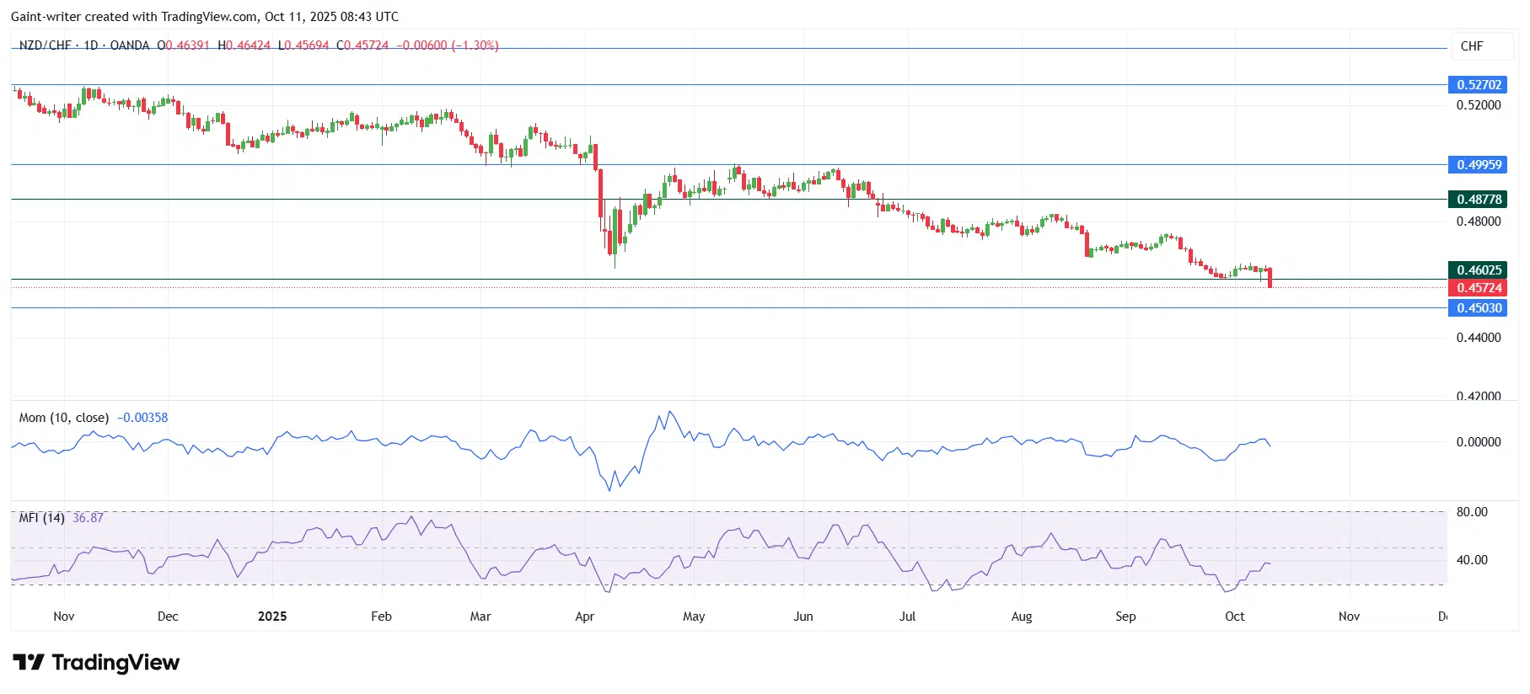
Task: Select the 0.46025 price level tag
Action: point(1479,270)
